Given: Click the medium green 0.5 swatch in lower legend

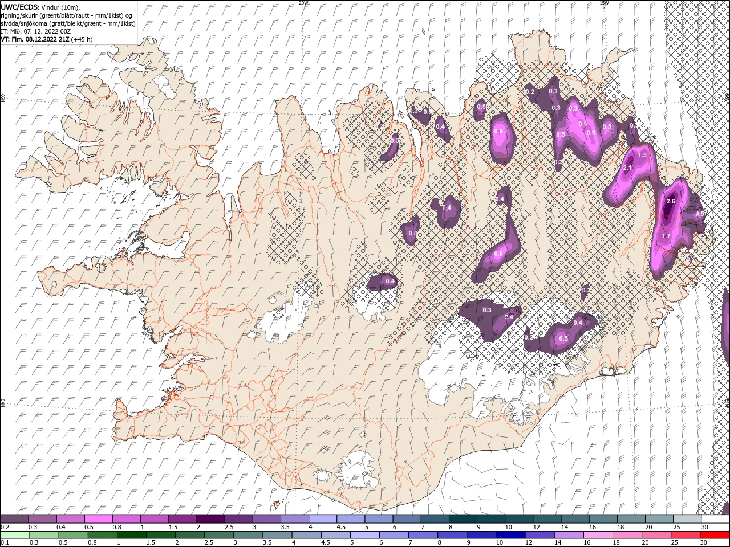Looking at the screenshot, I should (73, 535).
